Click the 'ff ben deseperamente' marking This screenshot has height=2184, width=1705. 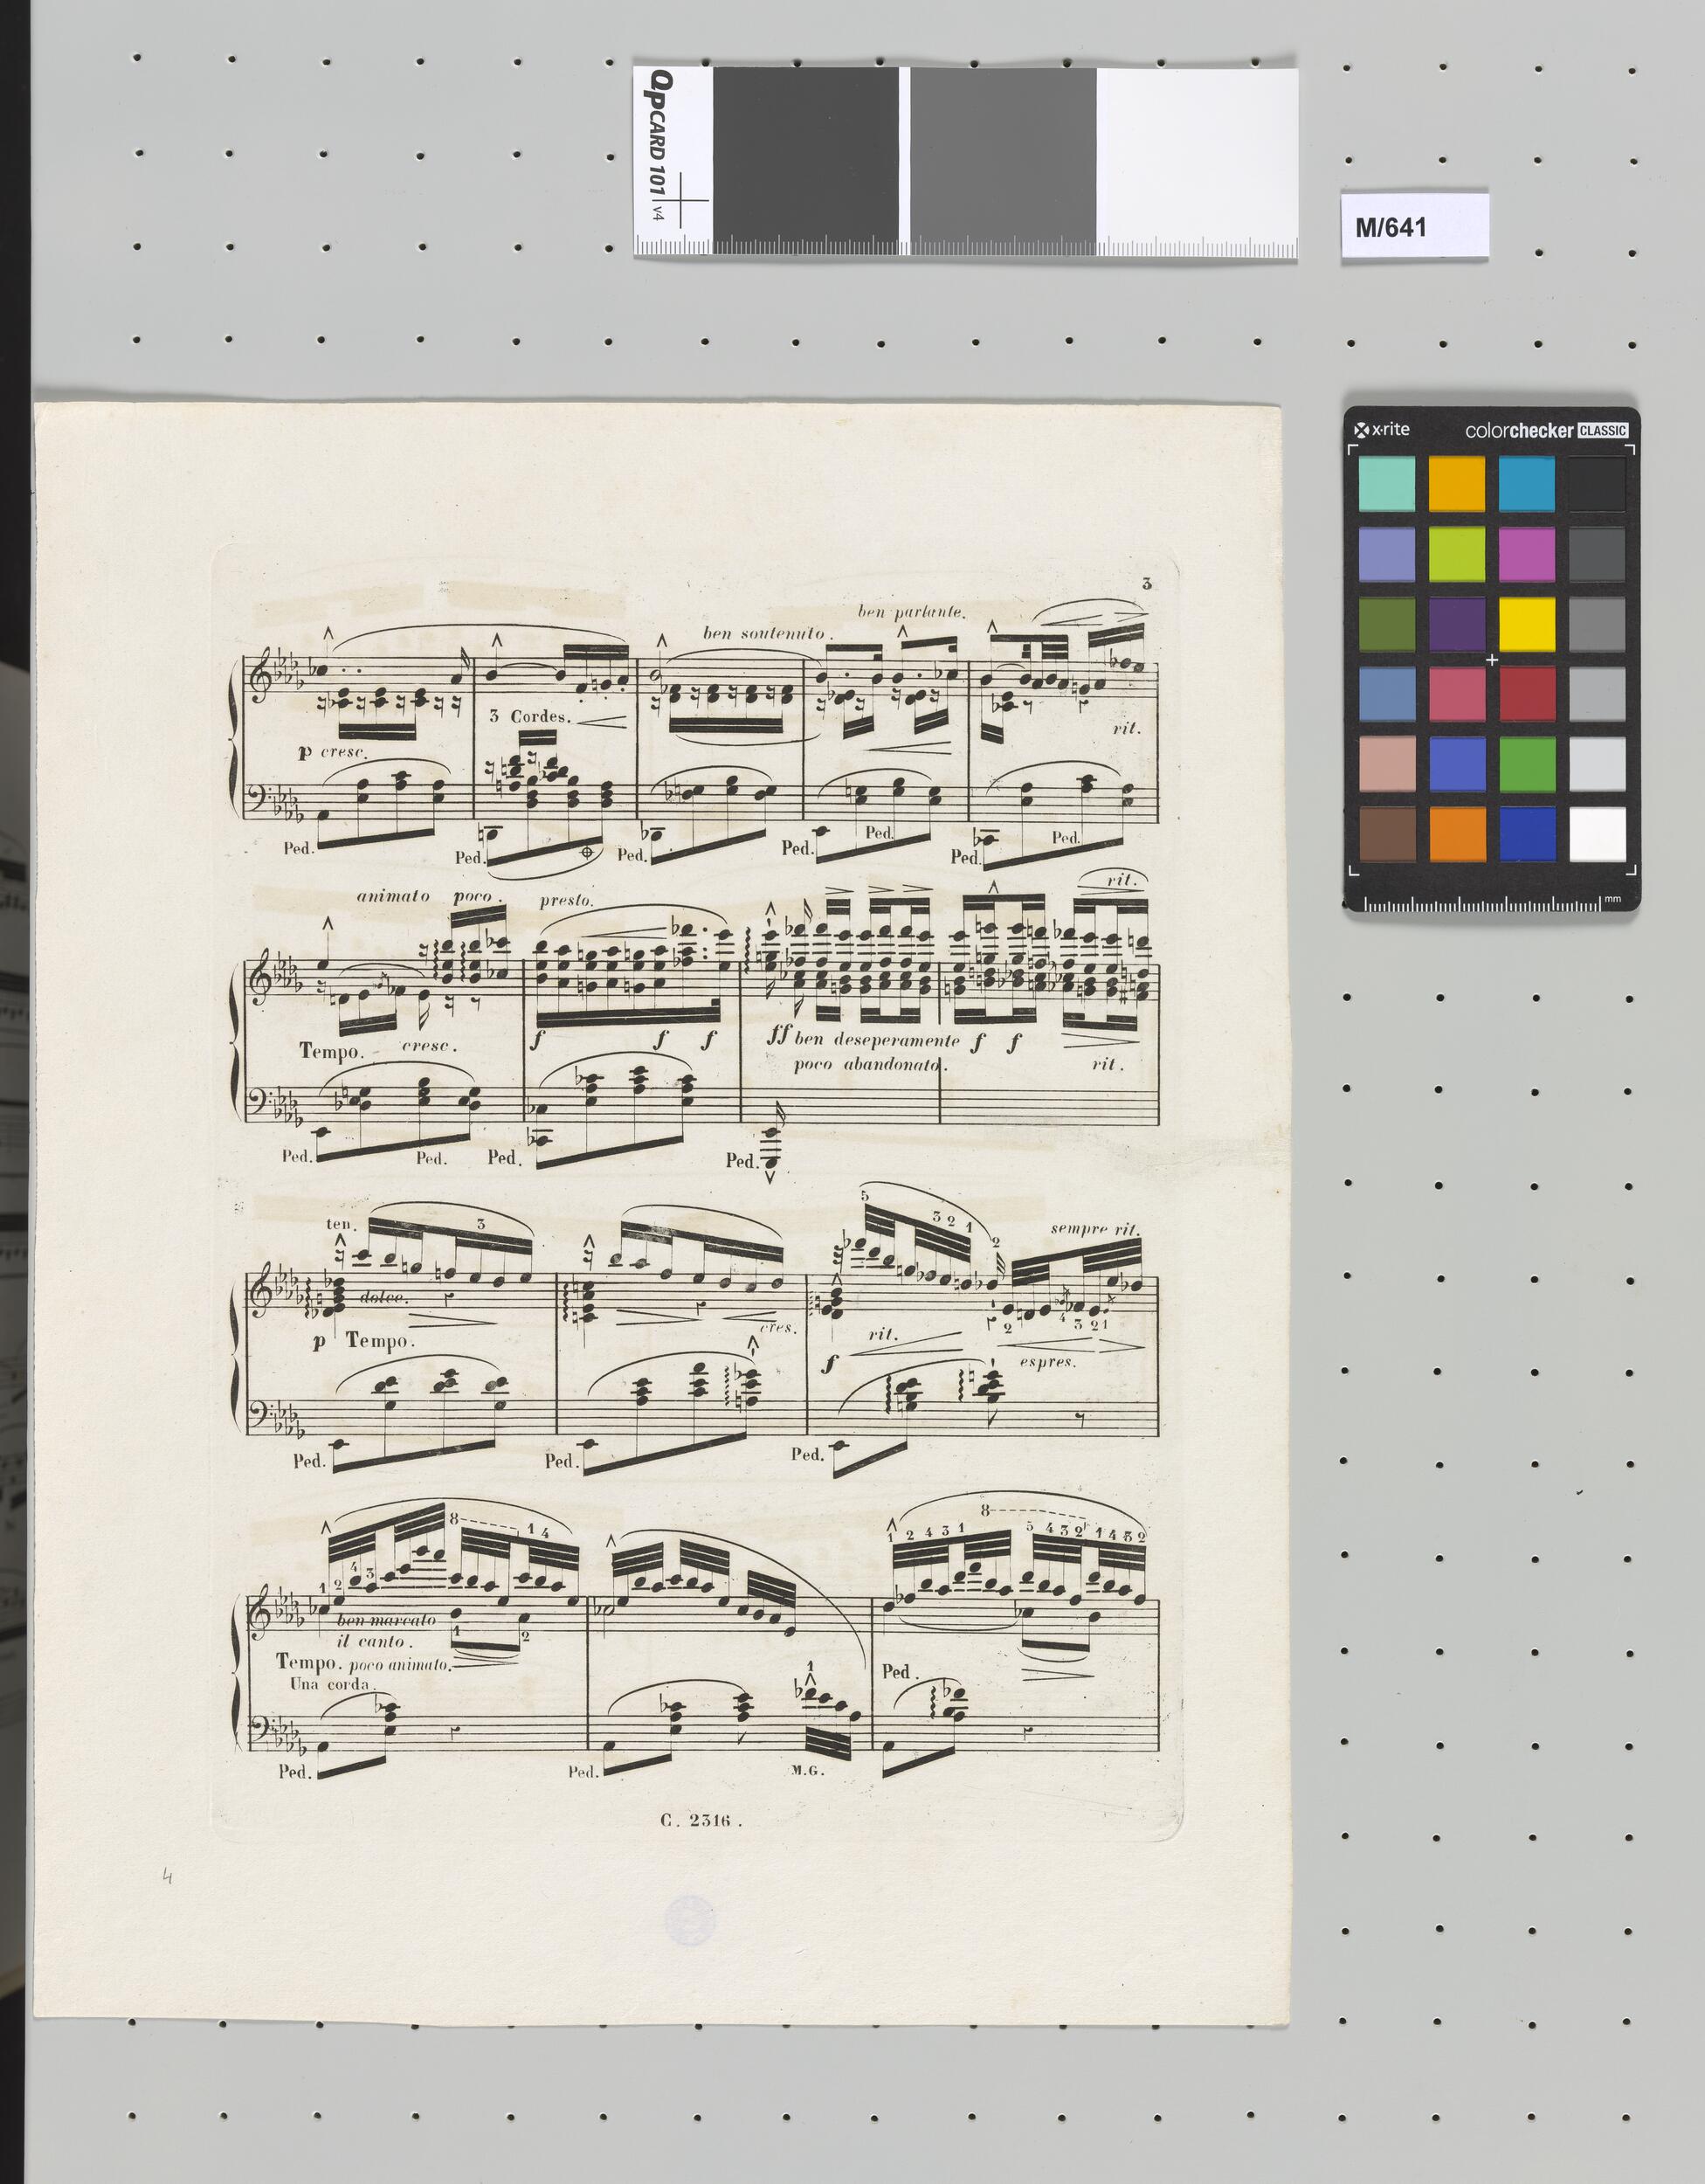(x=863, y=1039)
